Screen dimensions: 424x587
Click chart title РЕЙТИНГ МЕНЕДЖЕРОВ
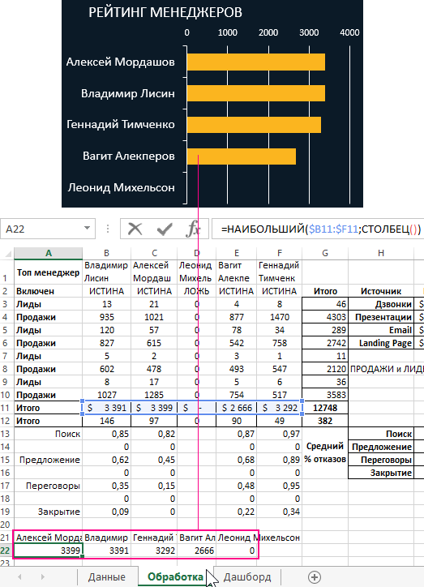point(165,12)
